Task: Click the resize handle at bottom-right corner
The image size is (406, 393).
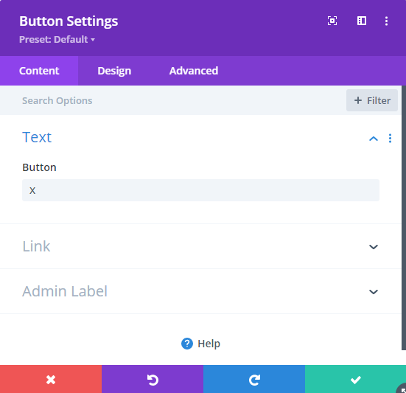Action: [x=402, y=389]
